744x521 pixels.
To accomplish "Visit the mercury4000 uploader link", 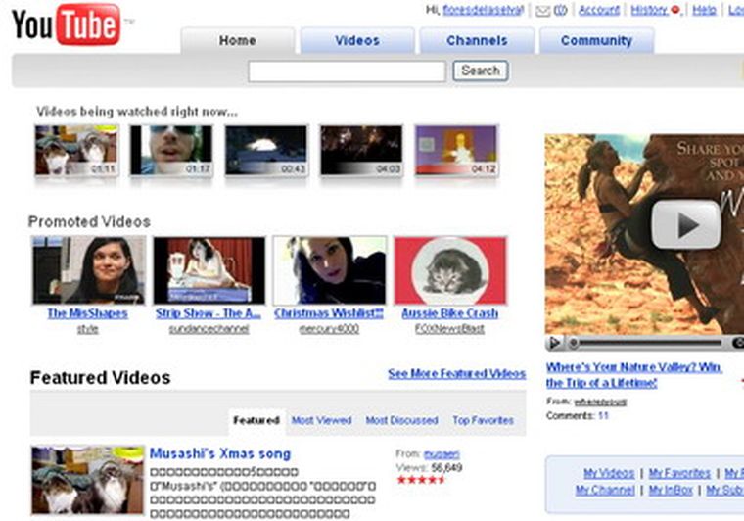I will (x=329, y=329).
